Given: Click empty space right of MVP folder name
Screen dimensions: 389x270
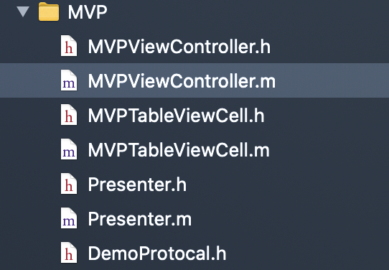Looking at the screenshot, I should [x=248, y=12].
